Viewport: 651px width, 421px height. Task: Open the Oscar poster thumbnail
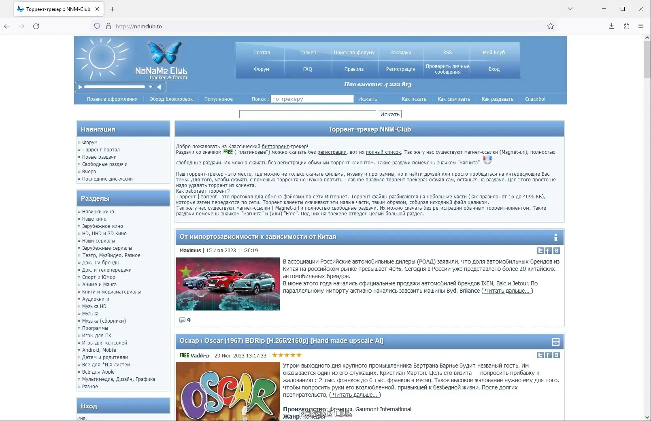pyautogui.click(x=228, y=391)
